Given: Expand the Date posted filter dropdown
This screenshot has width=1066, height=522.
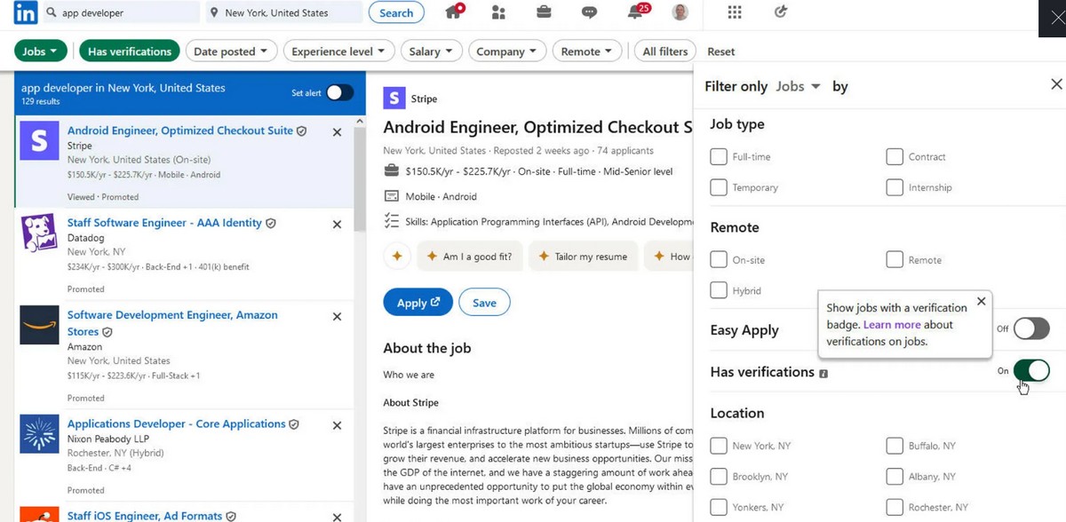Looking at the screenshot, I should pyautogui.click(x=231, y=51).
